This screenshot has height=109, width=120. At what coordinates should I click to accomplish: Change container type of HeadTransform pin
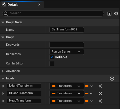click(x=89, y=101)
